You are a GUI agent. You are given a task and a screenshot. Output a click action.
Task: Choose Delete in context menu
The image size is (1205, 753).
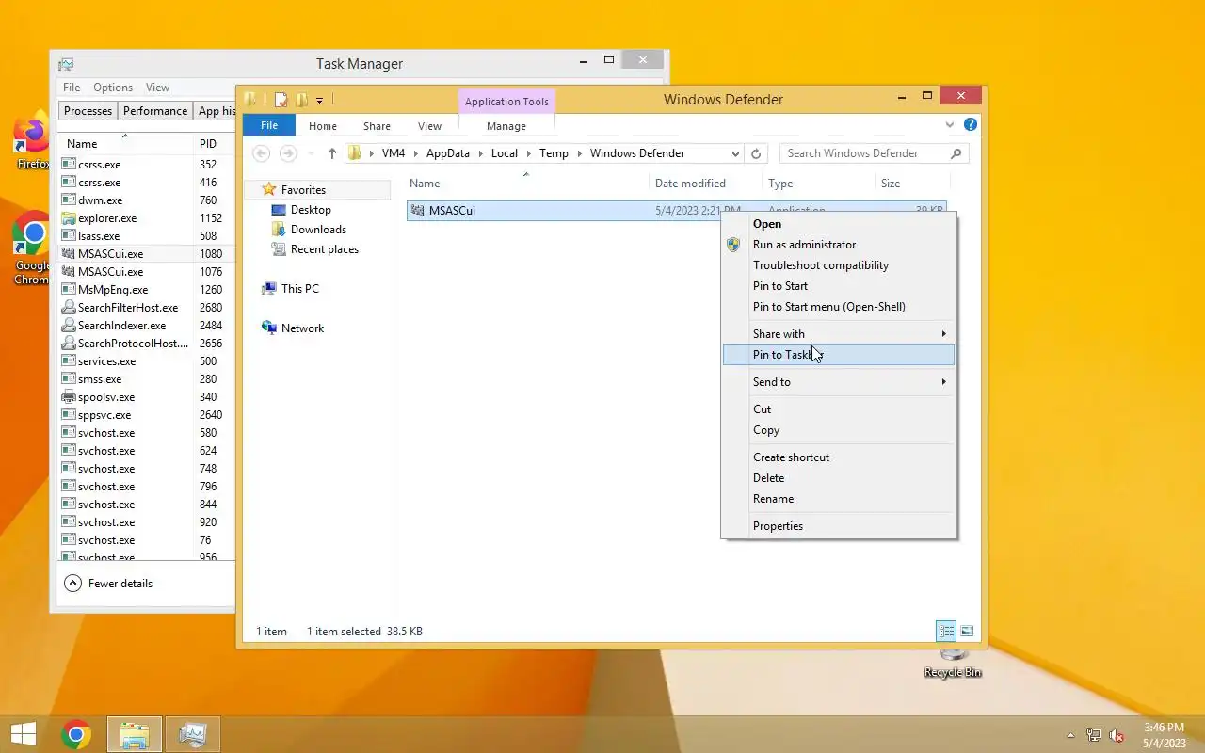tap(838, 477)
